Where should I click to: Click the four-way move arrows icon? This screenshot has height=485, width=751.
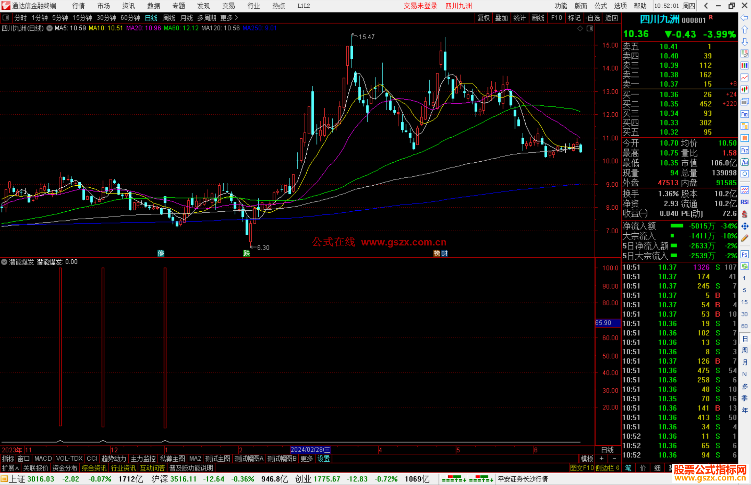(x=744, y=226)
